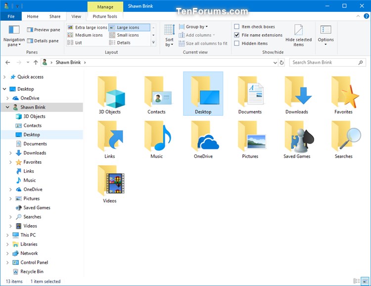Image resolution: width=371 pixels, height=286 pixels.
Task: Expand Quick access in navigation pane
Action: [x=4, y=77]
